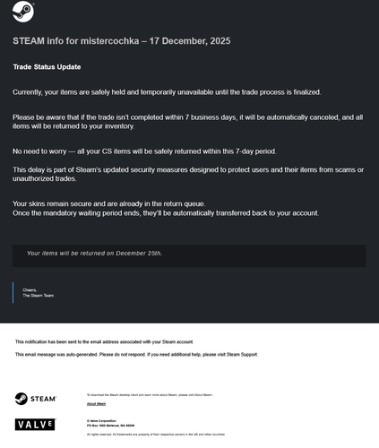Click the Valve Corporation copyright text
Image resolution: width=379 pixels, height=448 pixels.
(x=101, y=421)
